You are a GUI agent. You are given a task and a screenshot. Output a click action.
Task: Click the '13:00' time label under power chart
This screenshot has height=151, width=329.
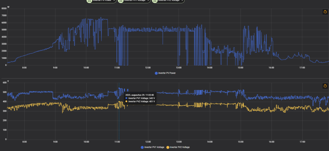pos(178,68)
